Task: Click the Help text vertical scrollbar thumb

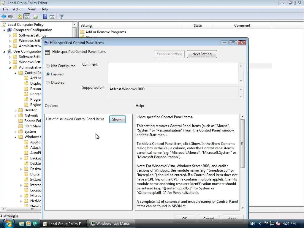Action: point(242,143)
